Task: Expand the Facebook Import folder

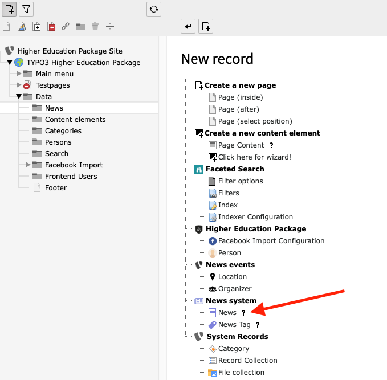Action: (x=28, y=165)
